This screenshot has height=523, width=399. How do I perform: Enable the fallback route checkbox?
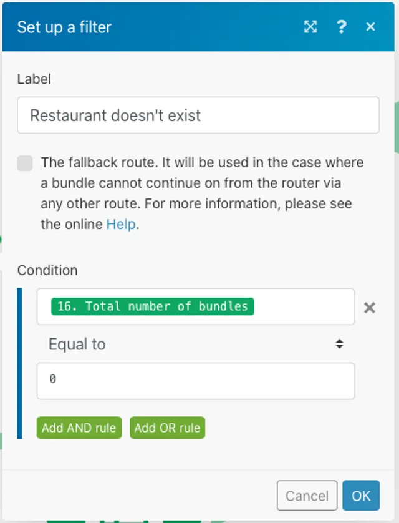(25, 164)
